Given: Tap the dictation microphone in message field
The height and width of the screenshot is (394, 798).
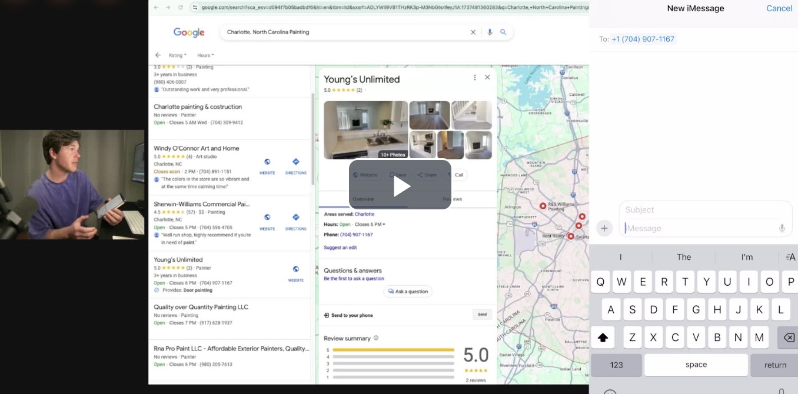Looking at the screenshot, I should pyautogui.click(x=782, y=228).
